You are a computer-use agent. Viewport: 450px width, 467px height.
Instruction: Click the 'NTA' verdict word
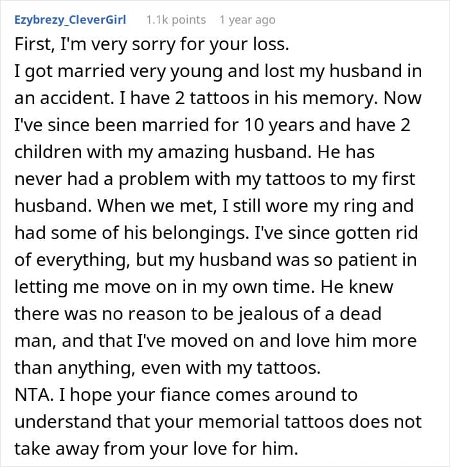click(x=32, y=395)
